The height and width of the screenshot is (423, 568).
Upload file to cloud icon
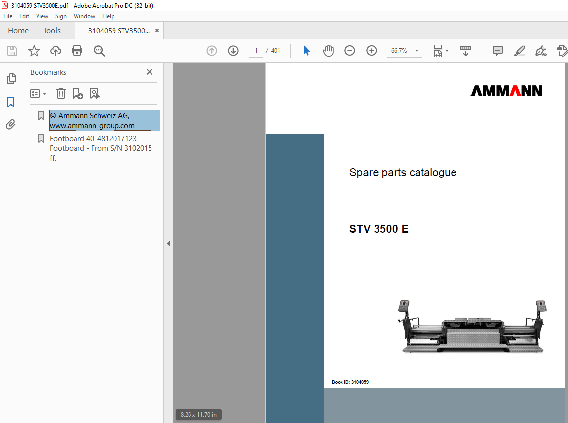click(x=55, y=51)
